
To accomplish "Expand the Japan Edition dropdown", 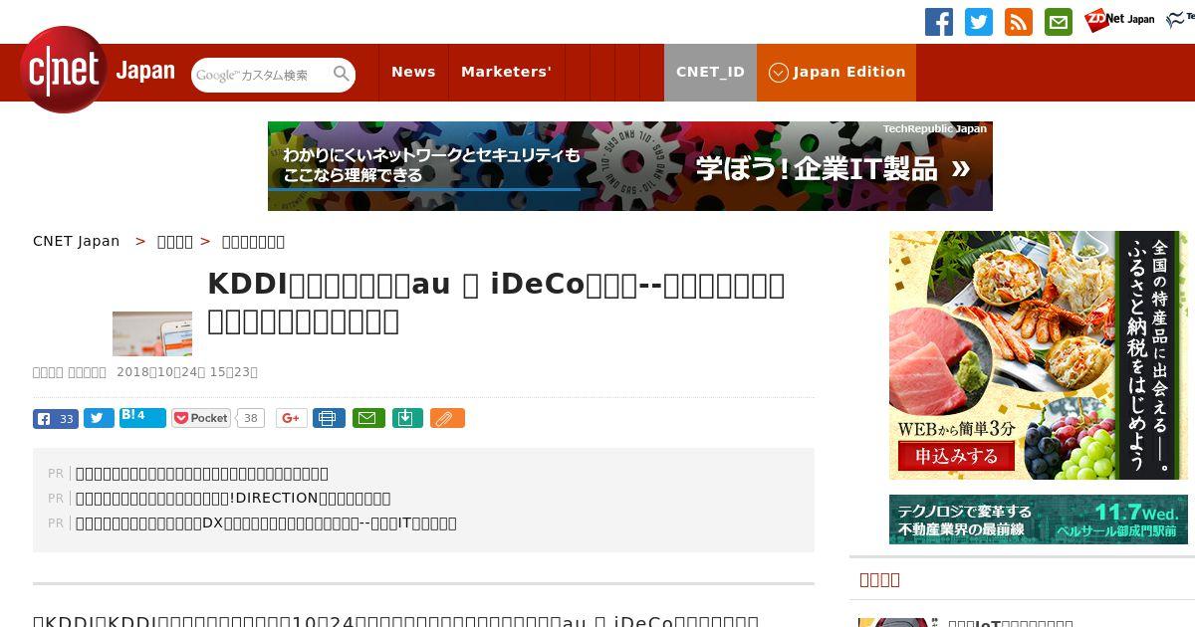I will pos(836,72).
